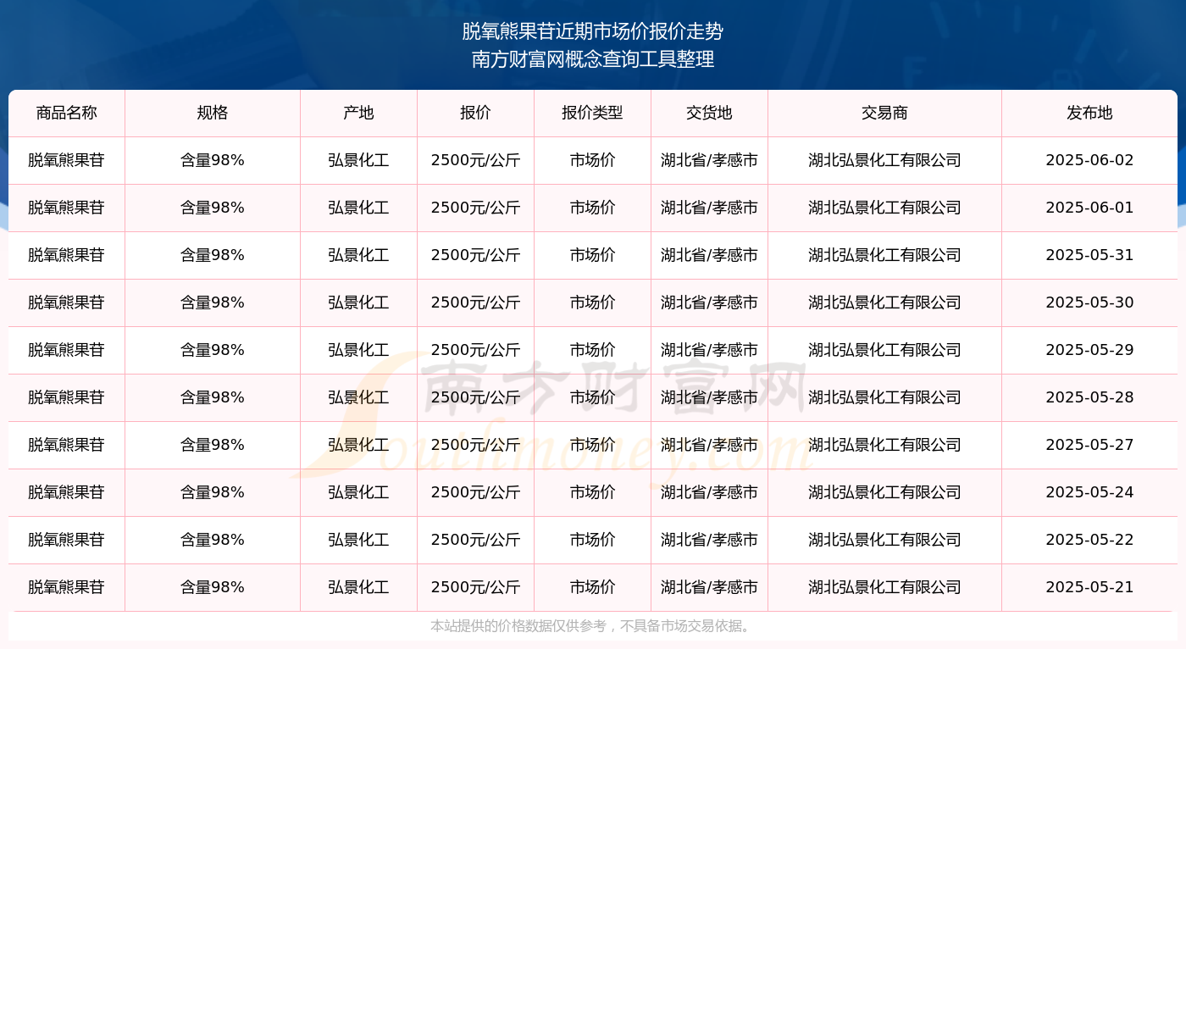Click 弘景化工 in the 2025-05-31 row
The image size is (1186, 1021).
[x=359, y=255]
